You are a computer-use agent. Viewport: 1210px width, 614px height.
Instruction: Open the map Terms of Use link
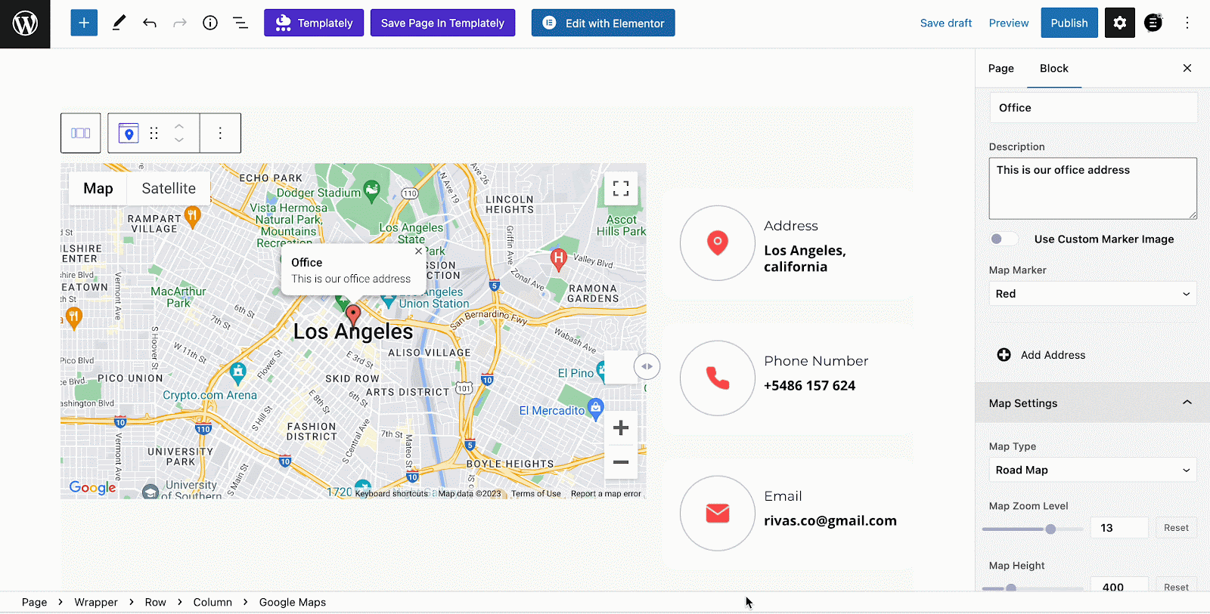coord(536,494)
